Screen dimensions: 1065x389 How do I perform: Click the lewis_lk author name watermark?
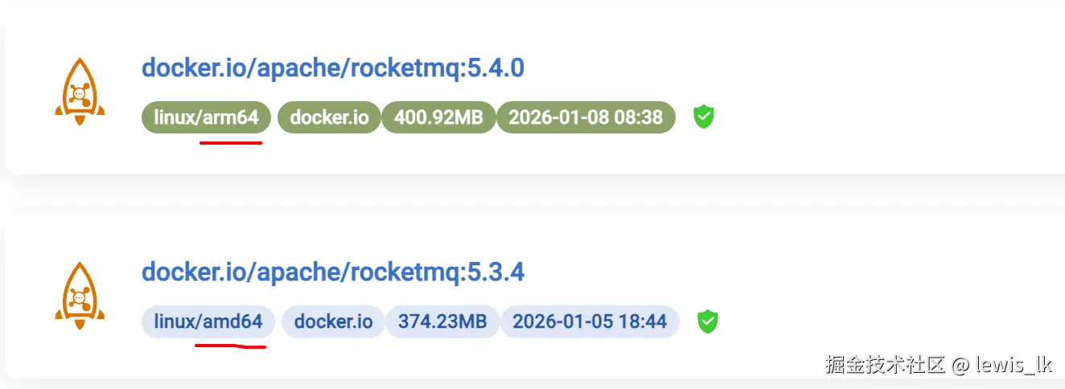[1014, 365]
